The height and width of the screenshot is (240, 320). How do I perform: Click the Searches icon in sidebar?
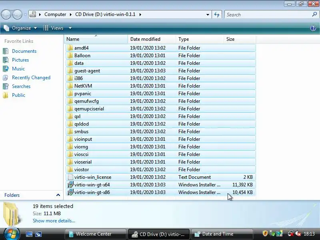tap(6, 86)
